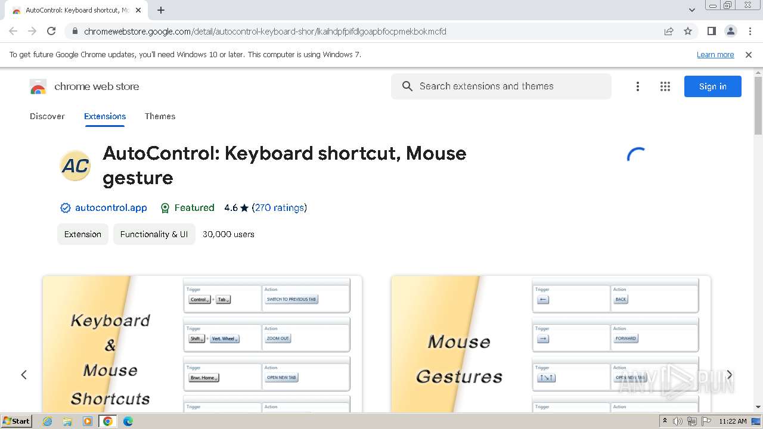Image resolution: width=763 pixels, height=429 pixels.
Task: Dismiss the Chrome update notification bar
Action: (749, 55)
